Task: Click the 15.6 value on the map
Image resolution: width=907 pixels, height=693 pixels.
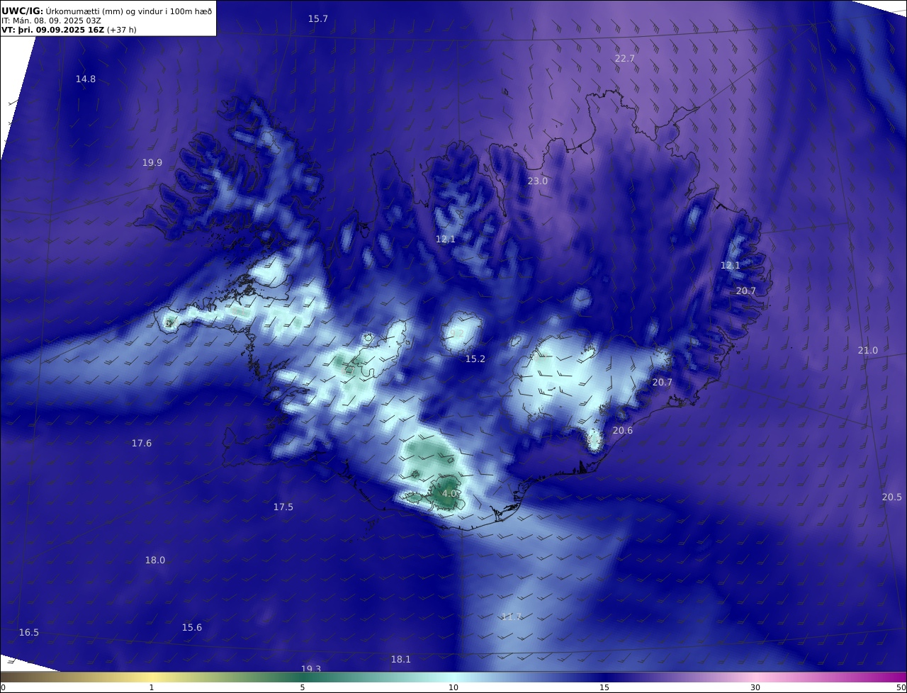Action: tap(192, 628)
